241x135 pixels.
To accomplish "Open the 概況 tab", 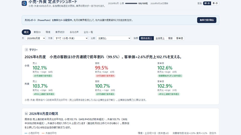I will point(26,32).
